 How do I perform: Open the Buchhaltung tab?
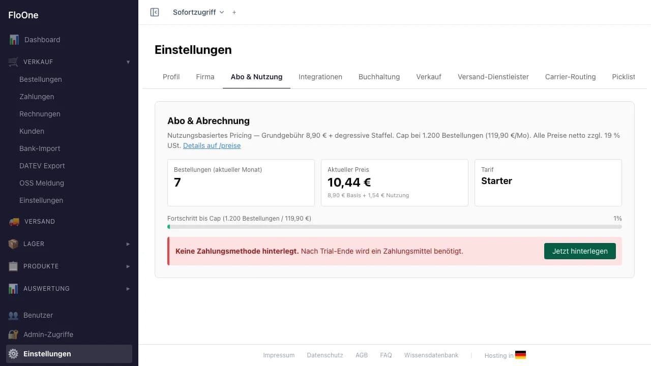pyautogui.click(x=379, y=77)
